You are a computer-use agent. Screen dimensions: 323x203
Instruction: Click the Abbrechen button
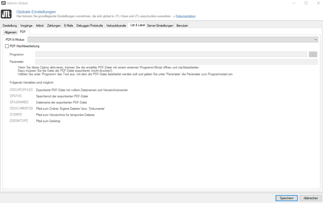coord(311,198)
